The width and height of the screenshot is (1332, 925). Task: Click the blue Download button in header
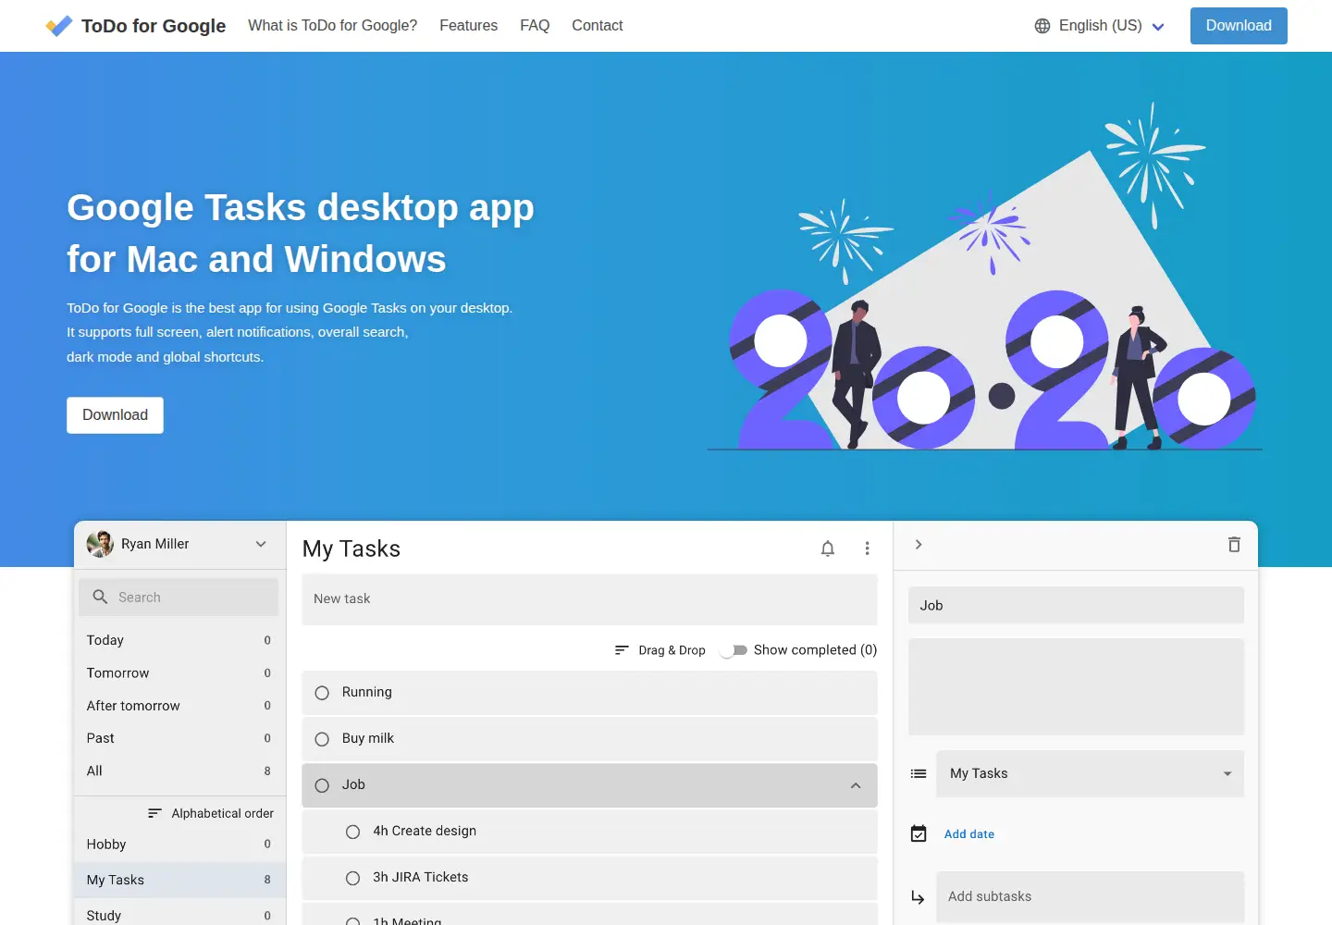coord(1239,26)
